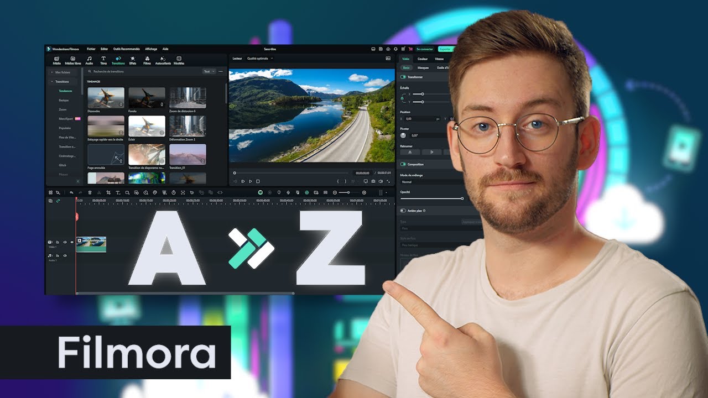This screenshot has width=708, height=398.
Task: Click the timeline zoom-in plus icon
Action: 364,192
